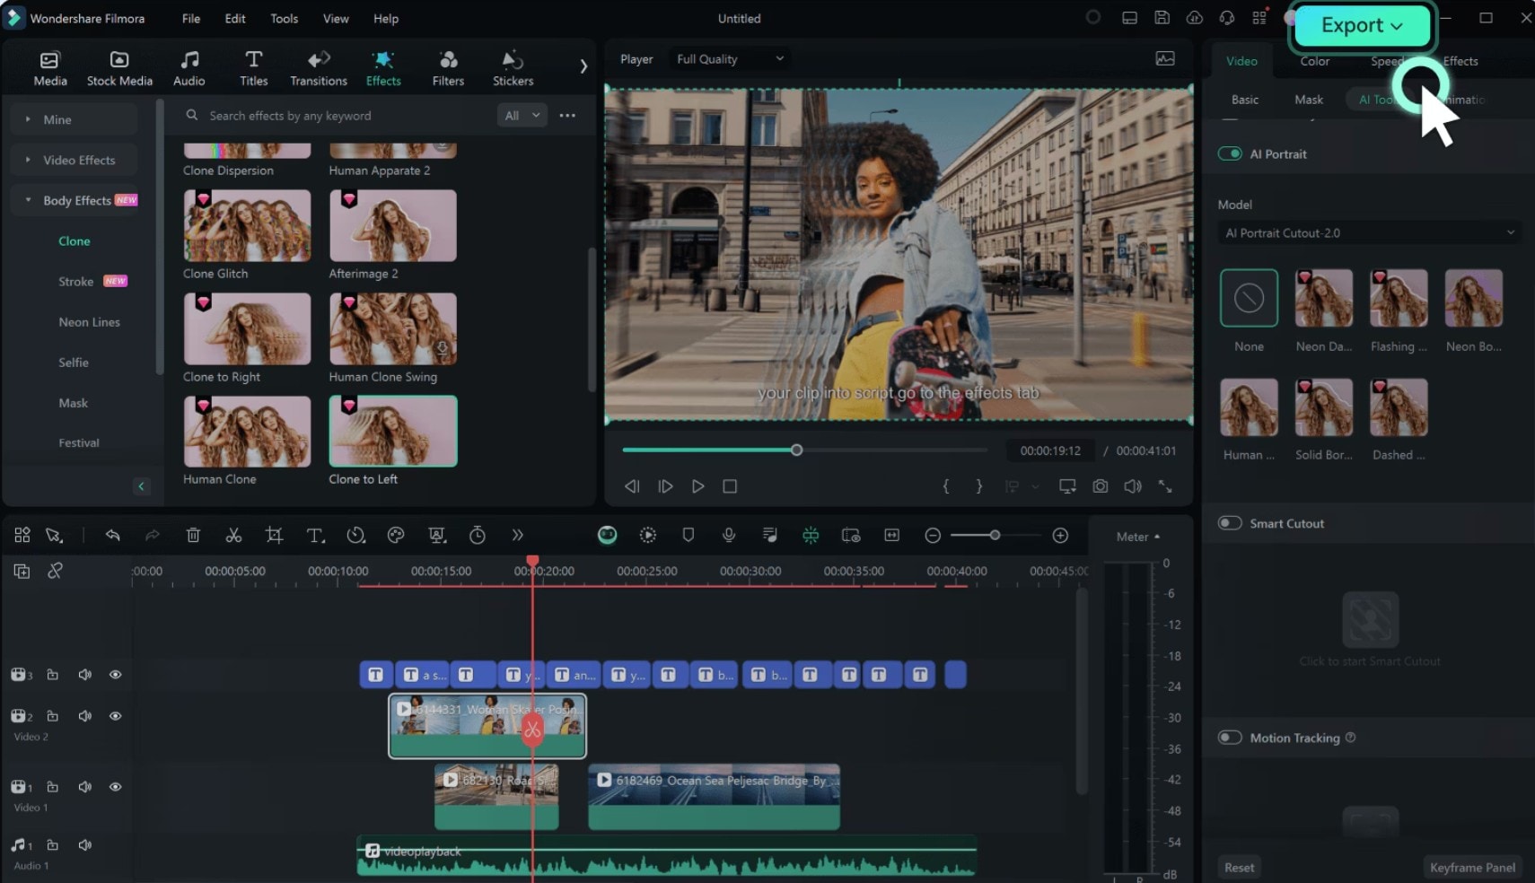Click the play button in the player
The width and height of the screenshot is (1535, 883).
pos(697,485)
